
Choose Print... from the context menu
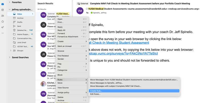point(72,22)
